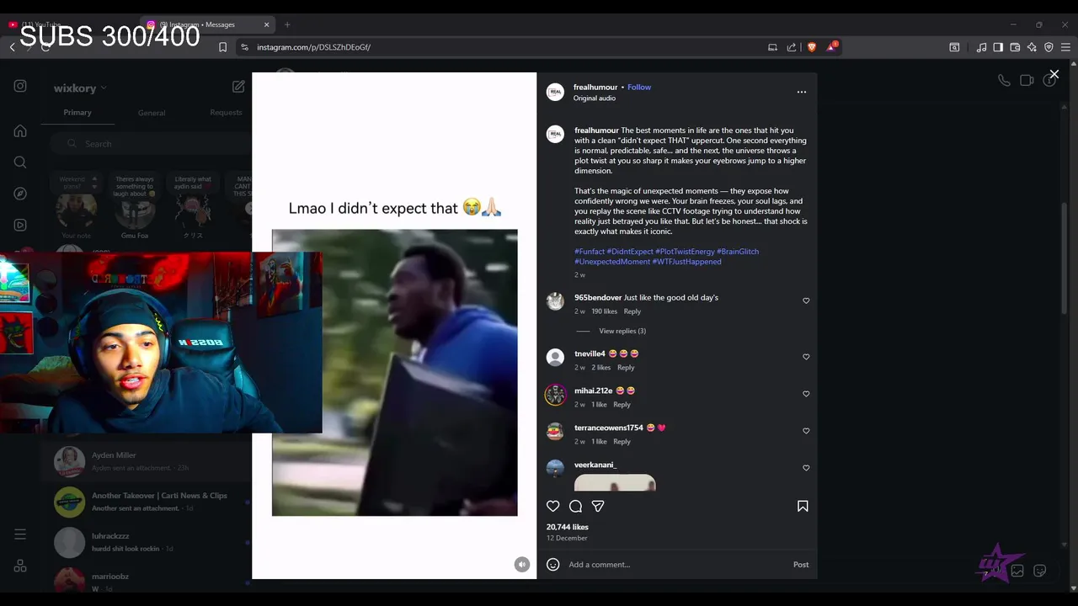Click the Post comment button
This screenshot has width=1078, height=606.
coord(801,565)
